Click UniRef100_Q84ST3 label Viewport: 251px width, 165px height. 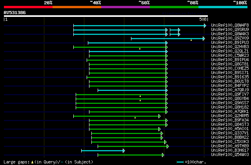tap(230, 125)
